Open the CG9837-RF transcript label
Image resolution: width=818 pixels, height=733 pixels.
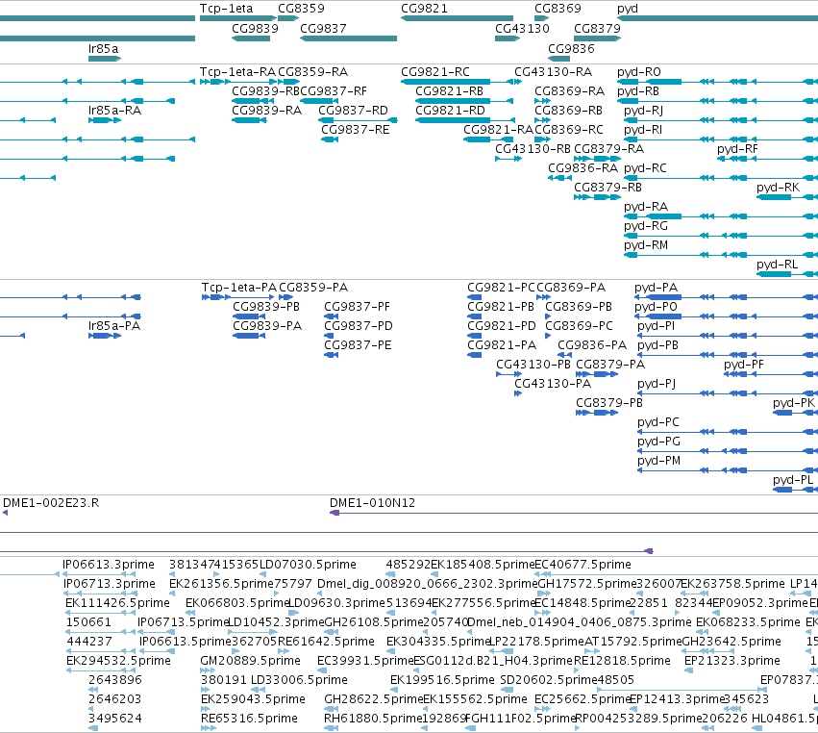point(334,90)
